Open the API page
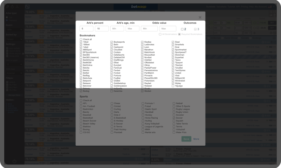The height and width of the screenshot is (168, 281). 238,7
